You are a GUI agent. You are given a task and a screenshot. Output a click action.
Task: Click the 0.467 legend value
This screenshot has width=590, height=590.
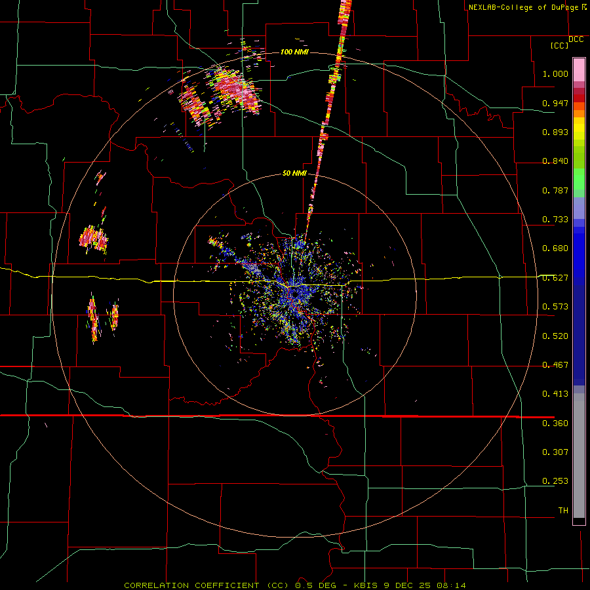click(x=555, y=365)
